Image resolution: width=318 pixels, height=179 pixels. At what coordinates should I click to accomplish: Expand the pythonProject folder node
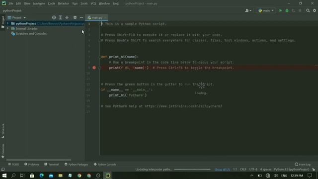pyautogui.click(x=8, y=23)
